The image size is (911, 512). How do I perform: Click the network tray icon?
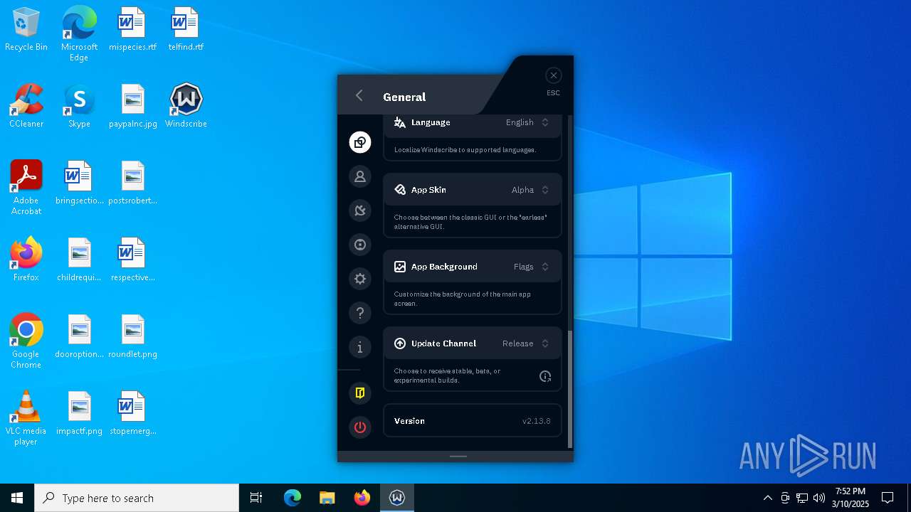(x=802, y=498)
